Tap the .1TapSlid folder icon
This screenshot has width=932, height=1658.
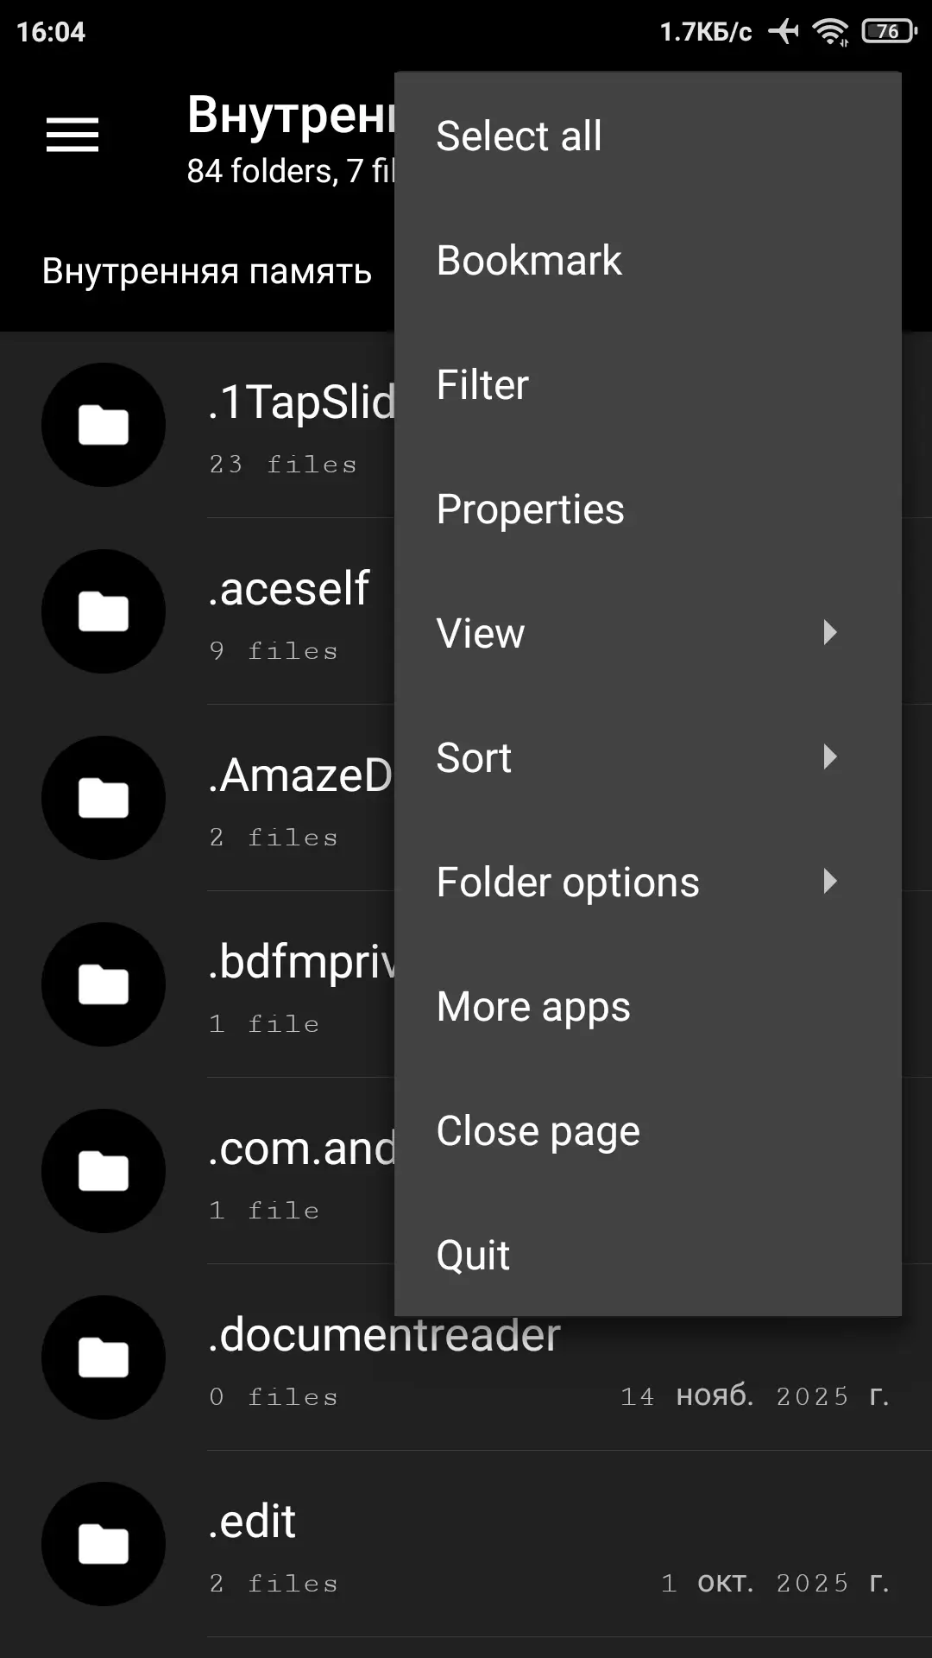[x=104, y=425]
